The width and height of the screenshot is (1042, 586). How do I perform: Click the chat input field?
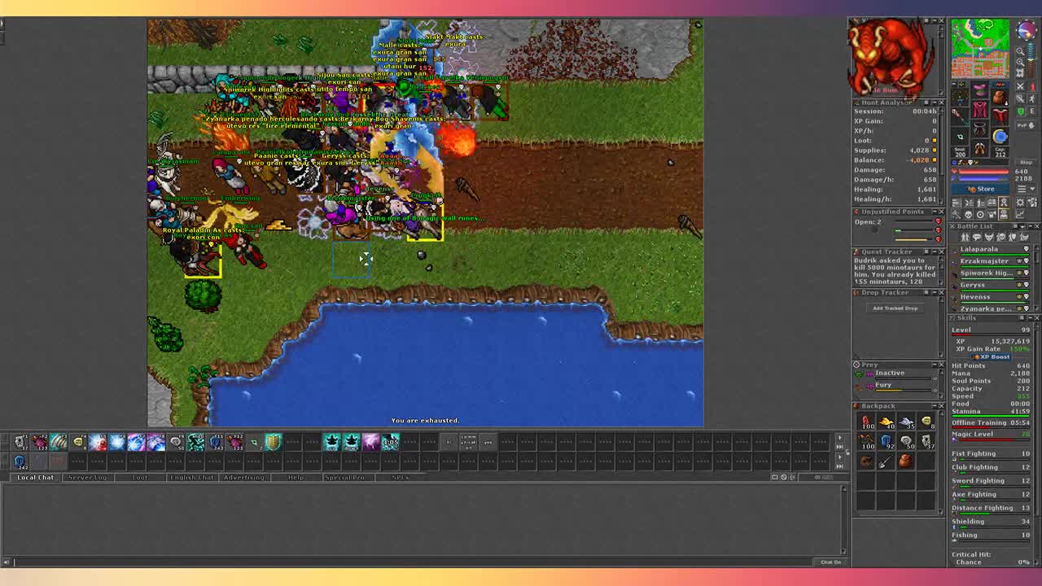(x=411, y=562)
